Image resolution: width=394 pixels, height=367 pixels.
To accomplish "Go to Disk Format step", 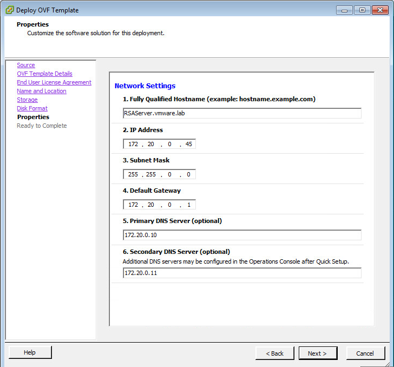I will point(32,108).
